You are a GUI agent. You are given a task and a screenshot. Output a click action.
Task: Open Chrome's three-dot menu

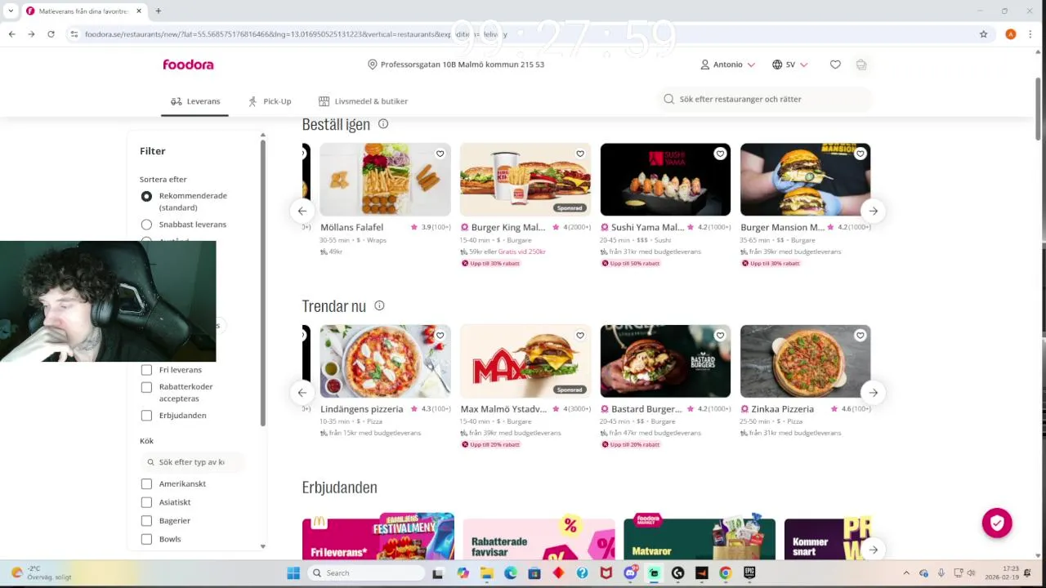pyautogui.click(x=1030, y=34)
